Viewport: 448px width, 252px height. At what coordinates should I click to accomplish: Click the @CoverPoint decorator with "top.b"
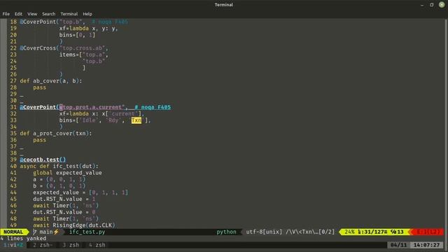coord(52,22)
